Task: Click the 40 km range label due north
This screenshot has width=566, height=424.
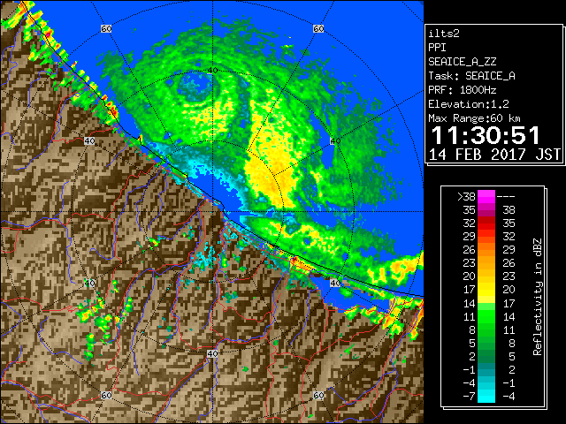Action: 212,70
